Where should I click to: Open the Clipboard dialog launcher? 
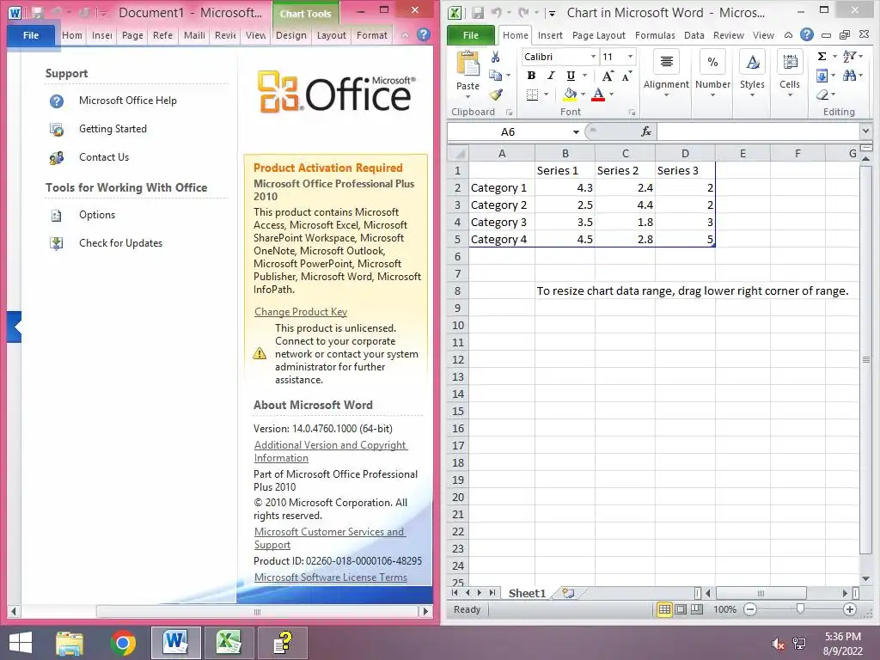point(509,113)
